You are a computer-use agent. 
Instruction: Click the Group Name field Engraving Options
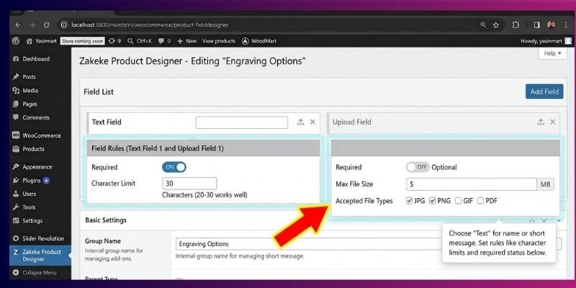(x=369, y=244)
